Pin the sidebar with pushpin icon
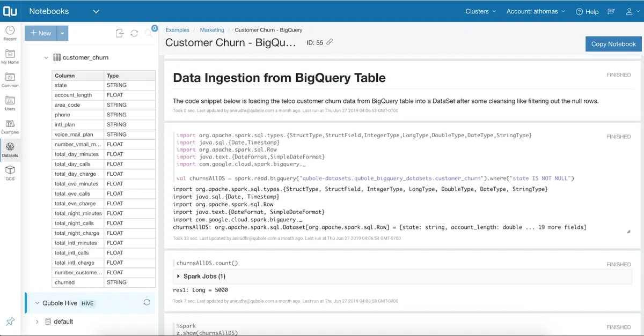The image size is (644, 336). [10, 322]
